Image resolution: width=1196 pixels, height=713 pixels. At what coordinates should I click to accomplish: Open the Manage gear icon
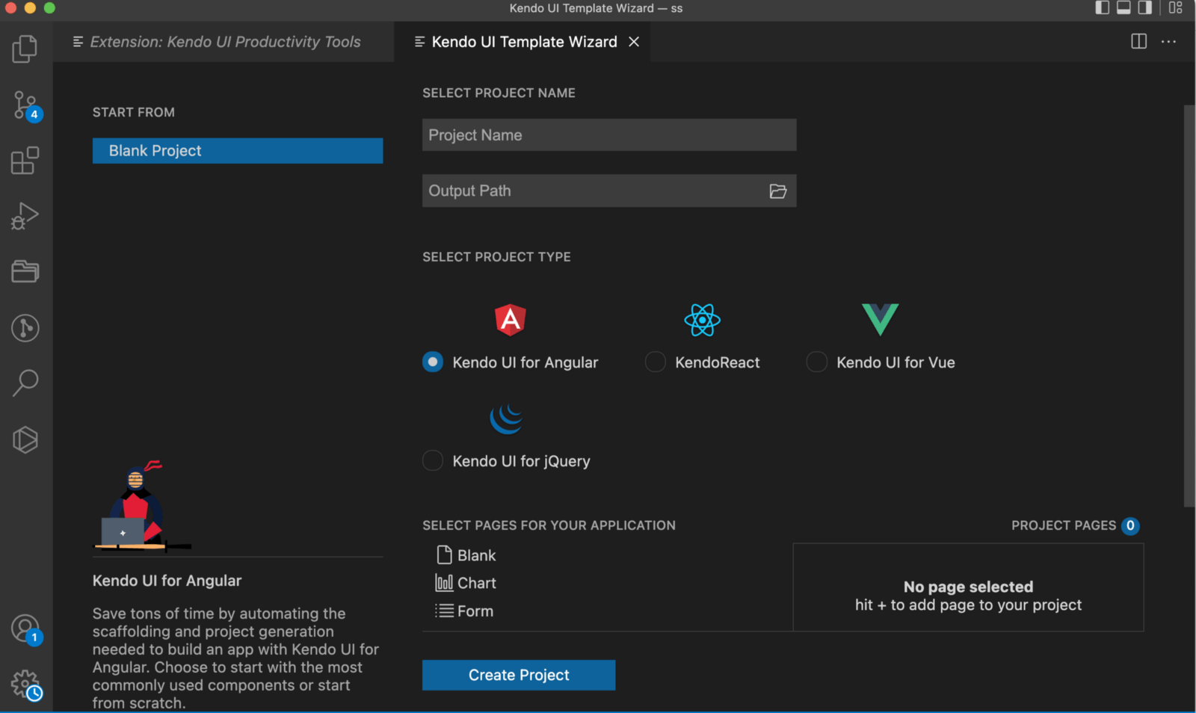coord(26,685)
